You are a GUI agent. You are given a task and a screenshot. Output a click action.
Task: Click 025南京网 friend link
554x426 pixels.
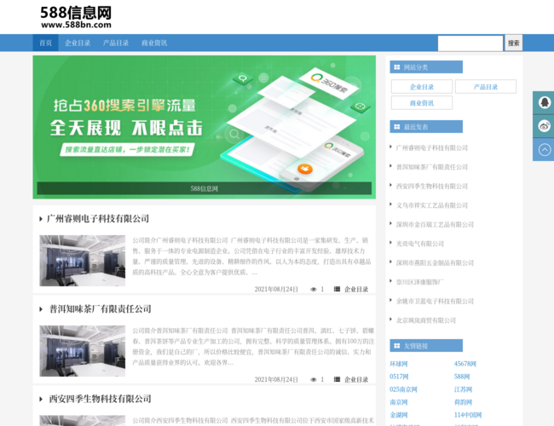[403, 389]
